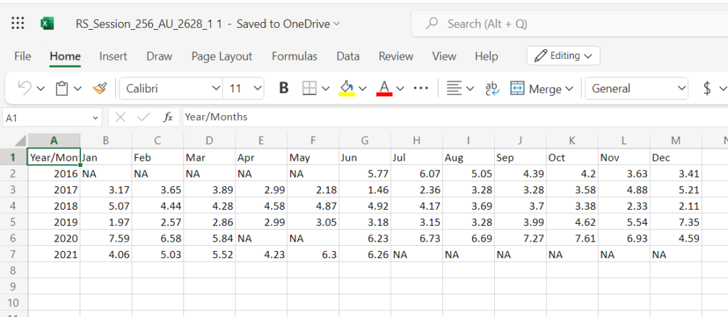This screenshot has height=317, width=728.
Task: Apply the yellow fill color
Action: pyautogui.click(x=347, y=88)
